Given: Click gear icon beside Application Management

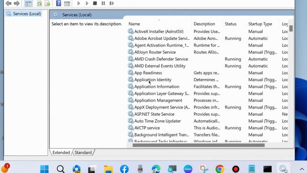Looking at the screenshot, I should pyautogui.click(x=130, y=100).
